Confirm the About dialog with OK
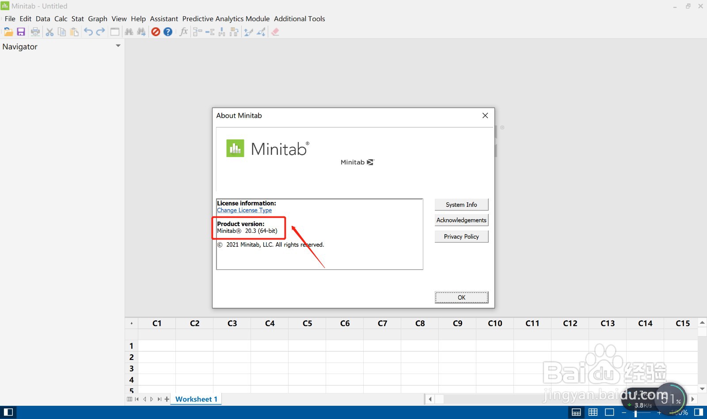This screenshot has height=419, width=707. [461, 297]
